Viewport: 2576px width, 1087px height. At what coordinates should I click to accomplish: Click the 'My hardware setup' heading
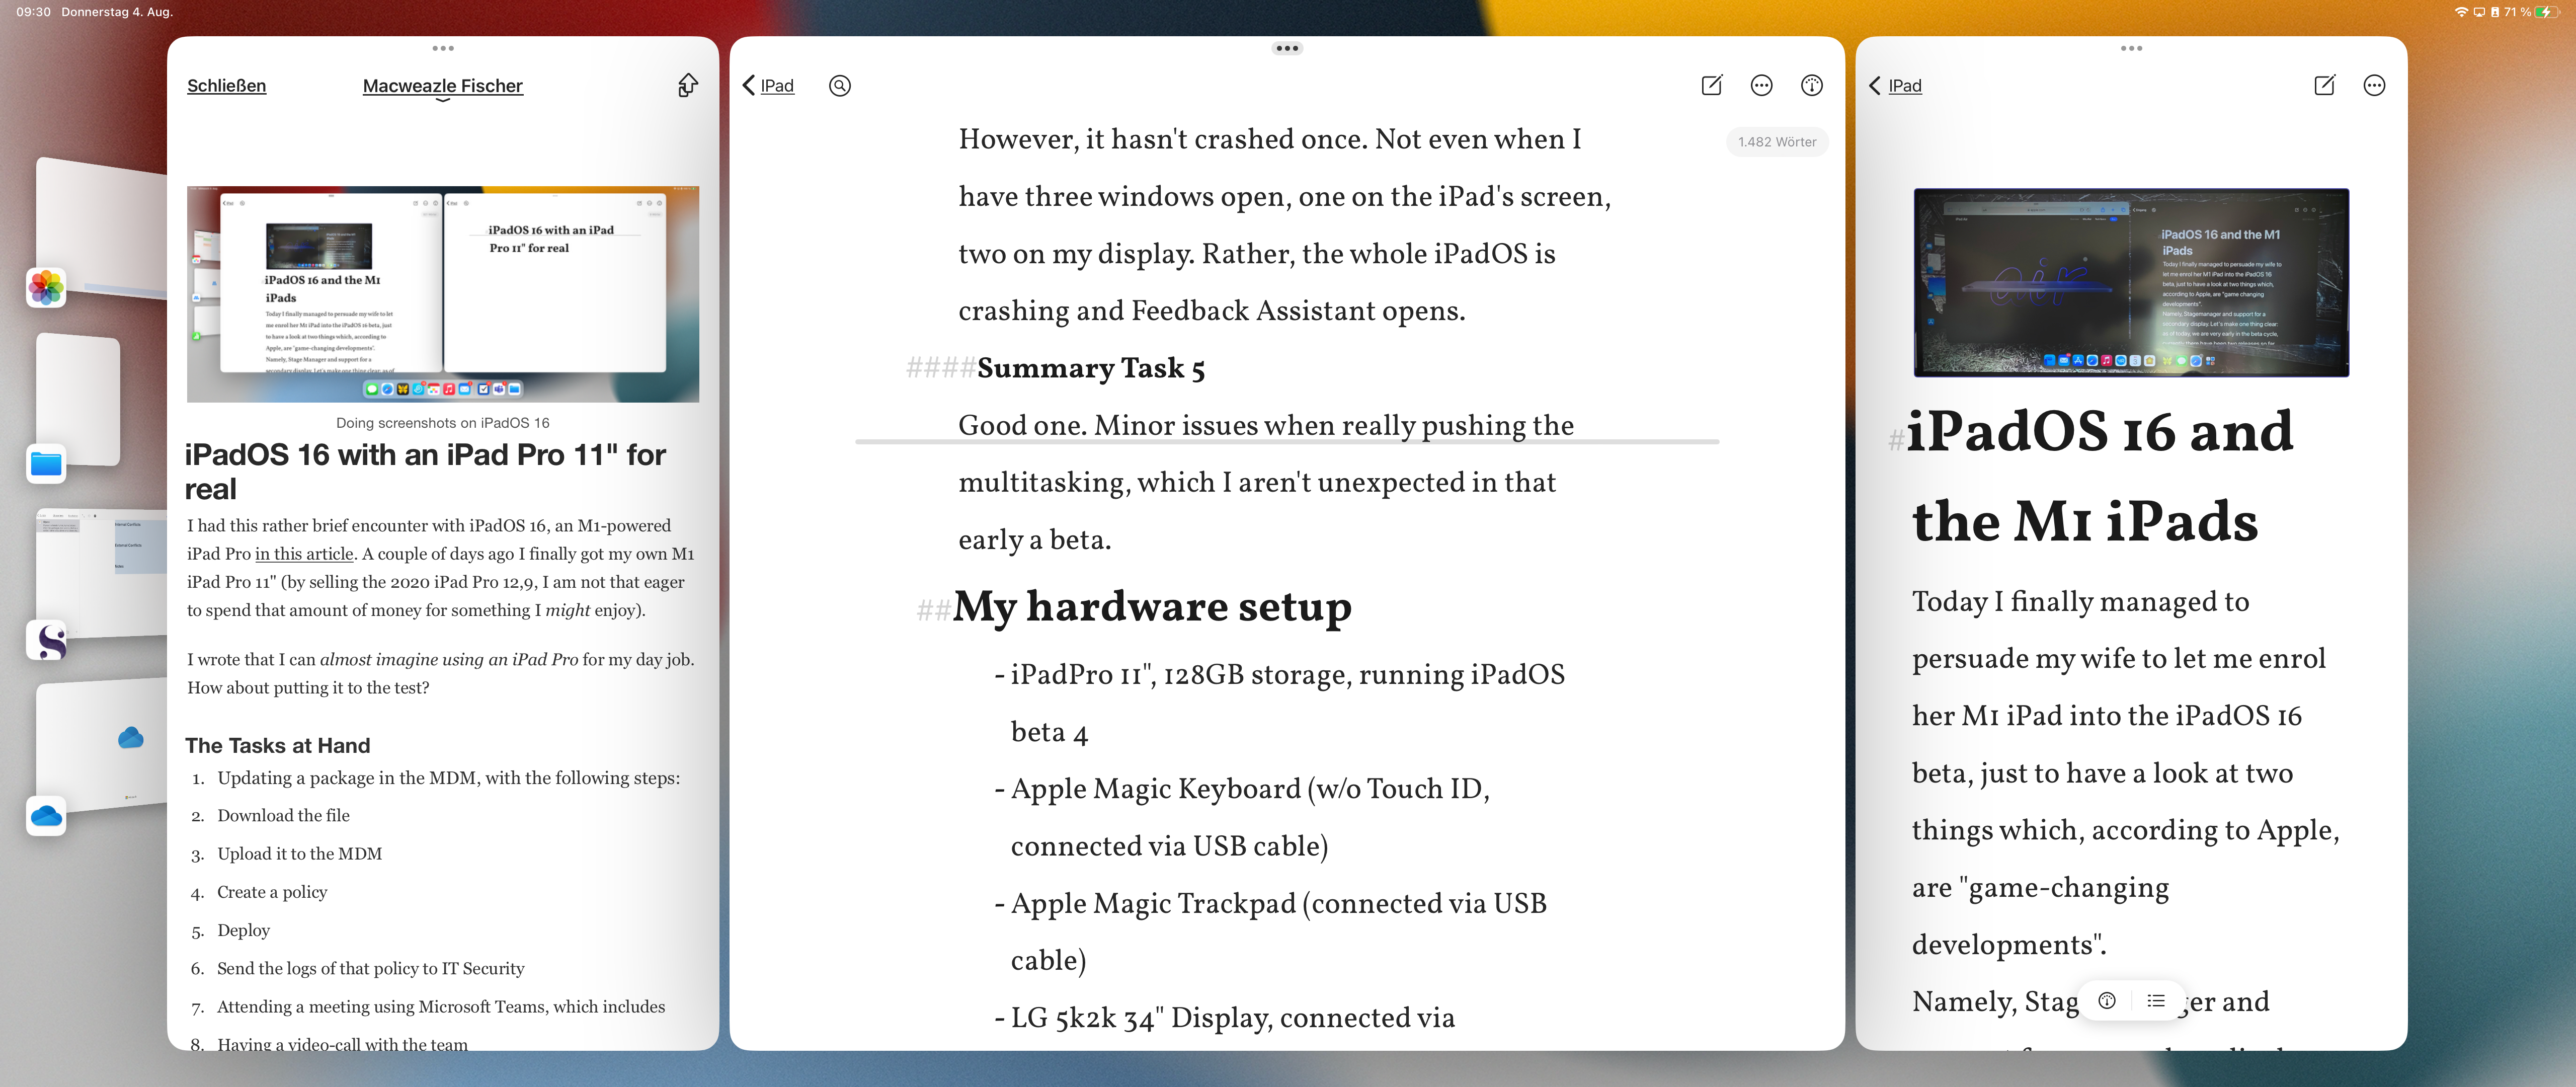[1151, 606]
